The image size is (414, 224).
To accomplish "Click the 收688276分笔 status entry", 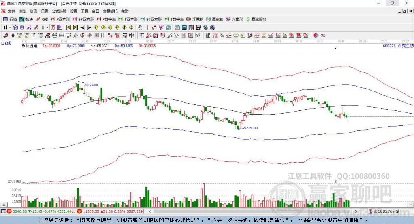I will point(384,211).
